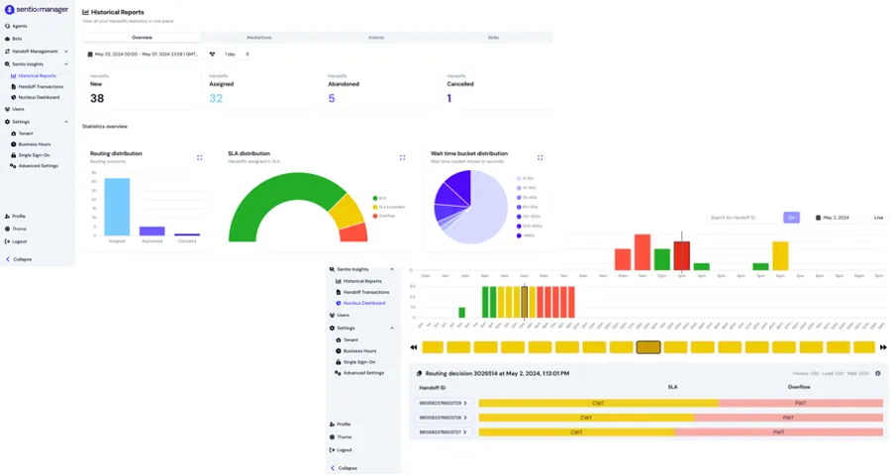Open handoff row ending in 3729
This screenshot has width=893, height=475.
tap(444, 403)
